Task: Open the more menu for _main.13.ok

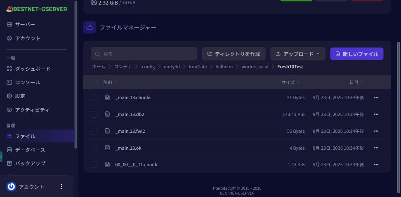Action: (376, 148)
